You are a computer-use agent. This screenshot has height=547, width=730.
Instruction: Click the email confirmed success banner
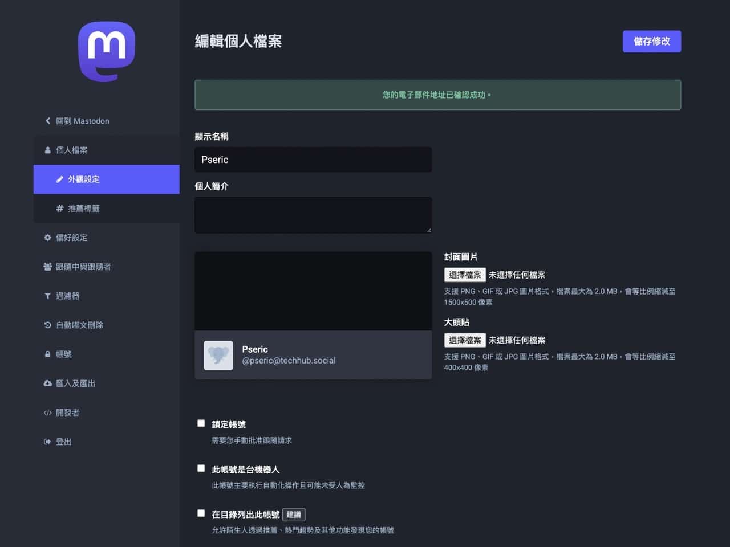[x=437, y=95]
